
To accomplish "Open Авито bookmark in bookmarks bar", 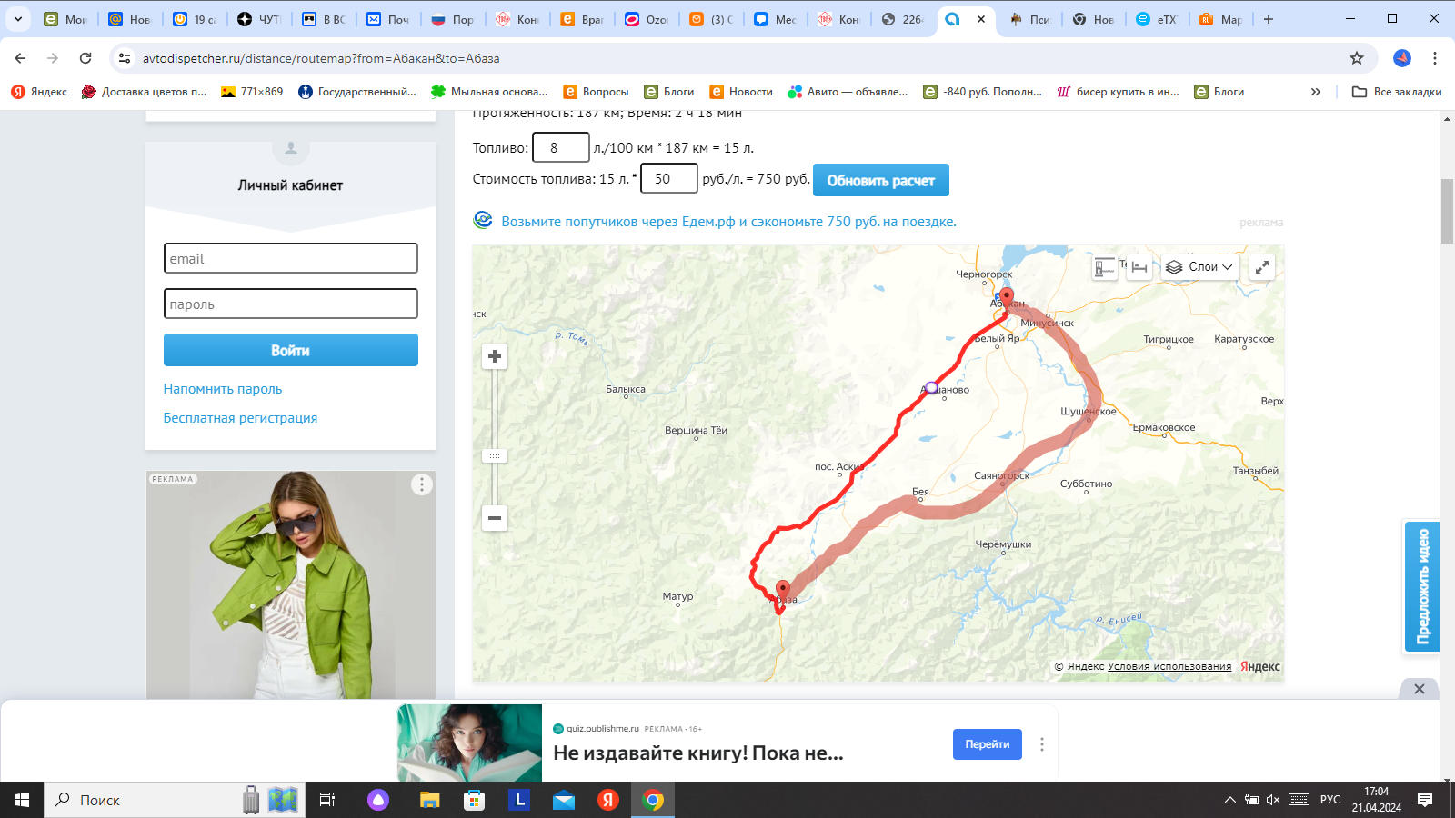I will pos(848,92).
